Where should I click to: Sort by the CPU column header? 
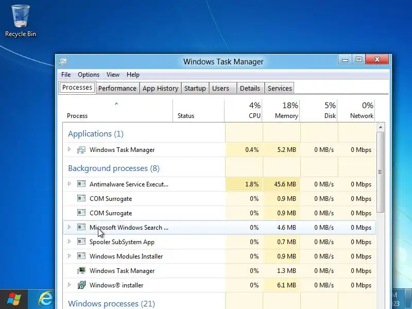[243, 111]
